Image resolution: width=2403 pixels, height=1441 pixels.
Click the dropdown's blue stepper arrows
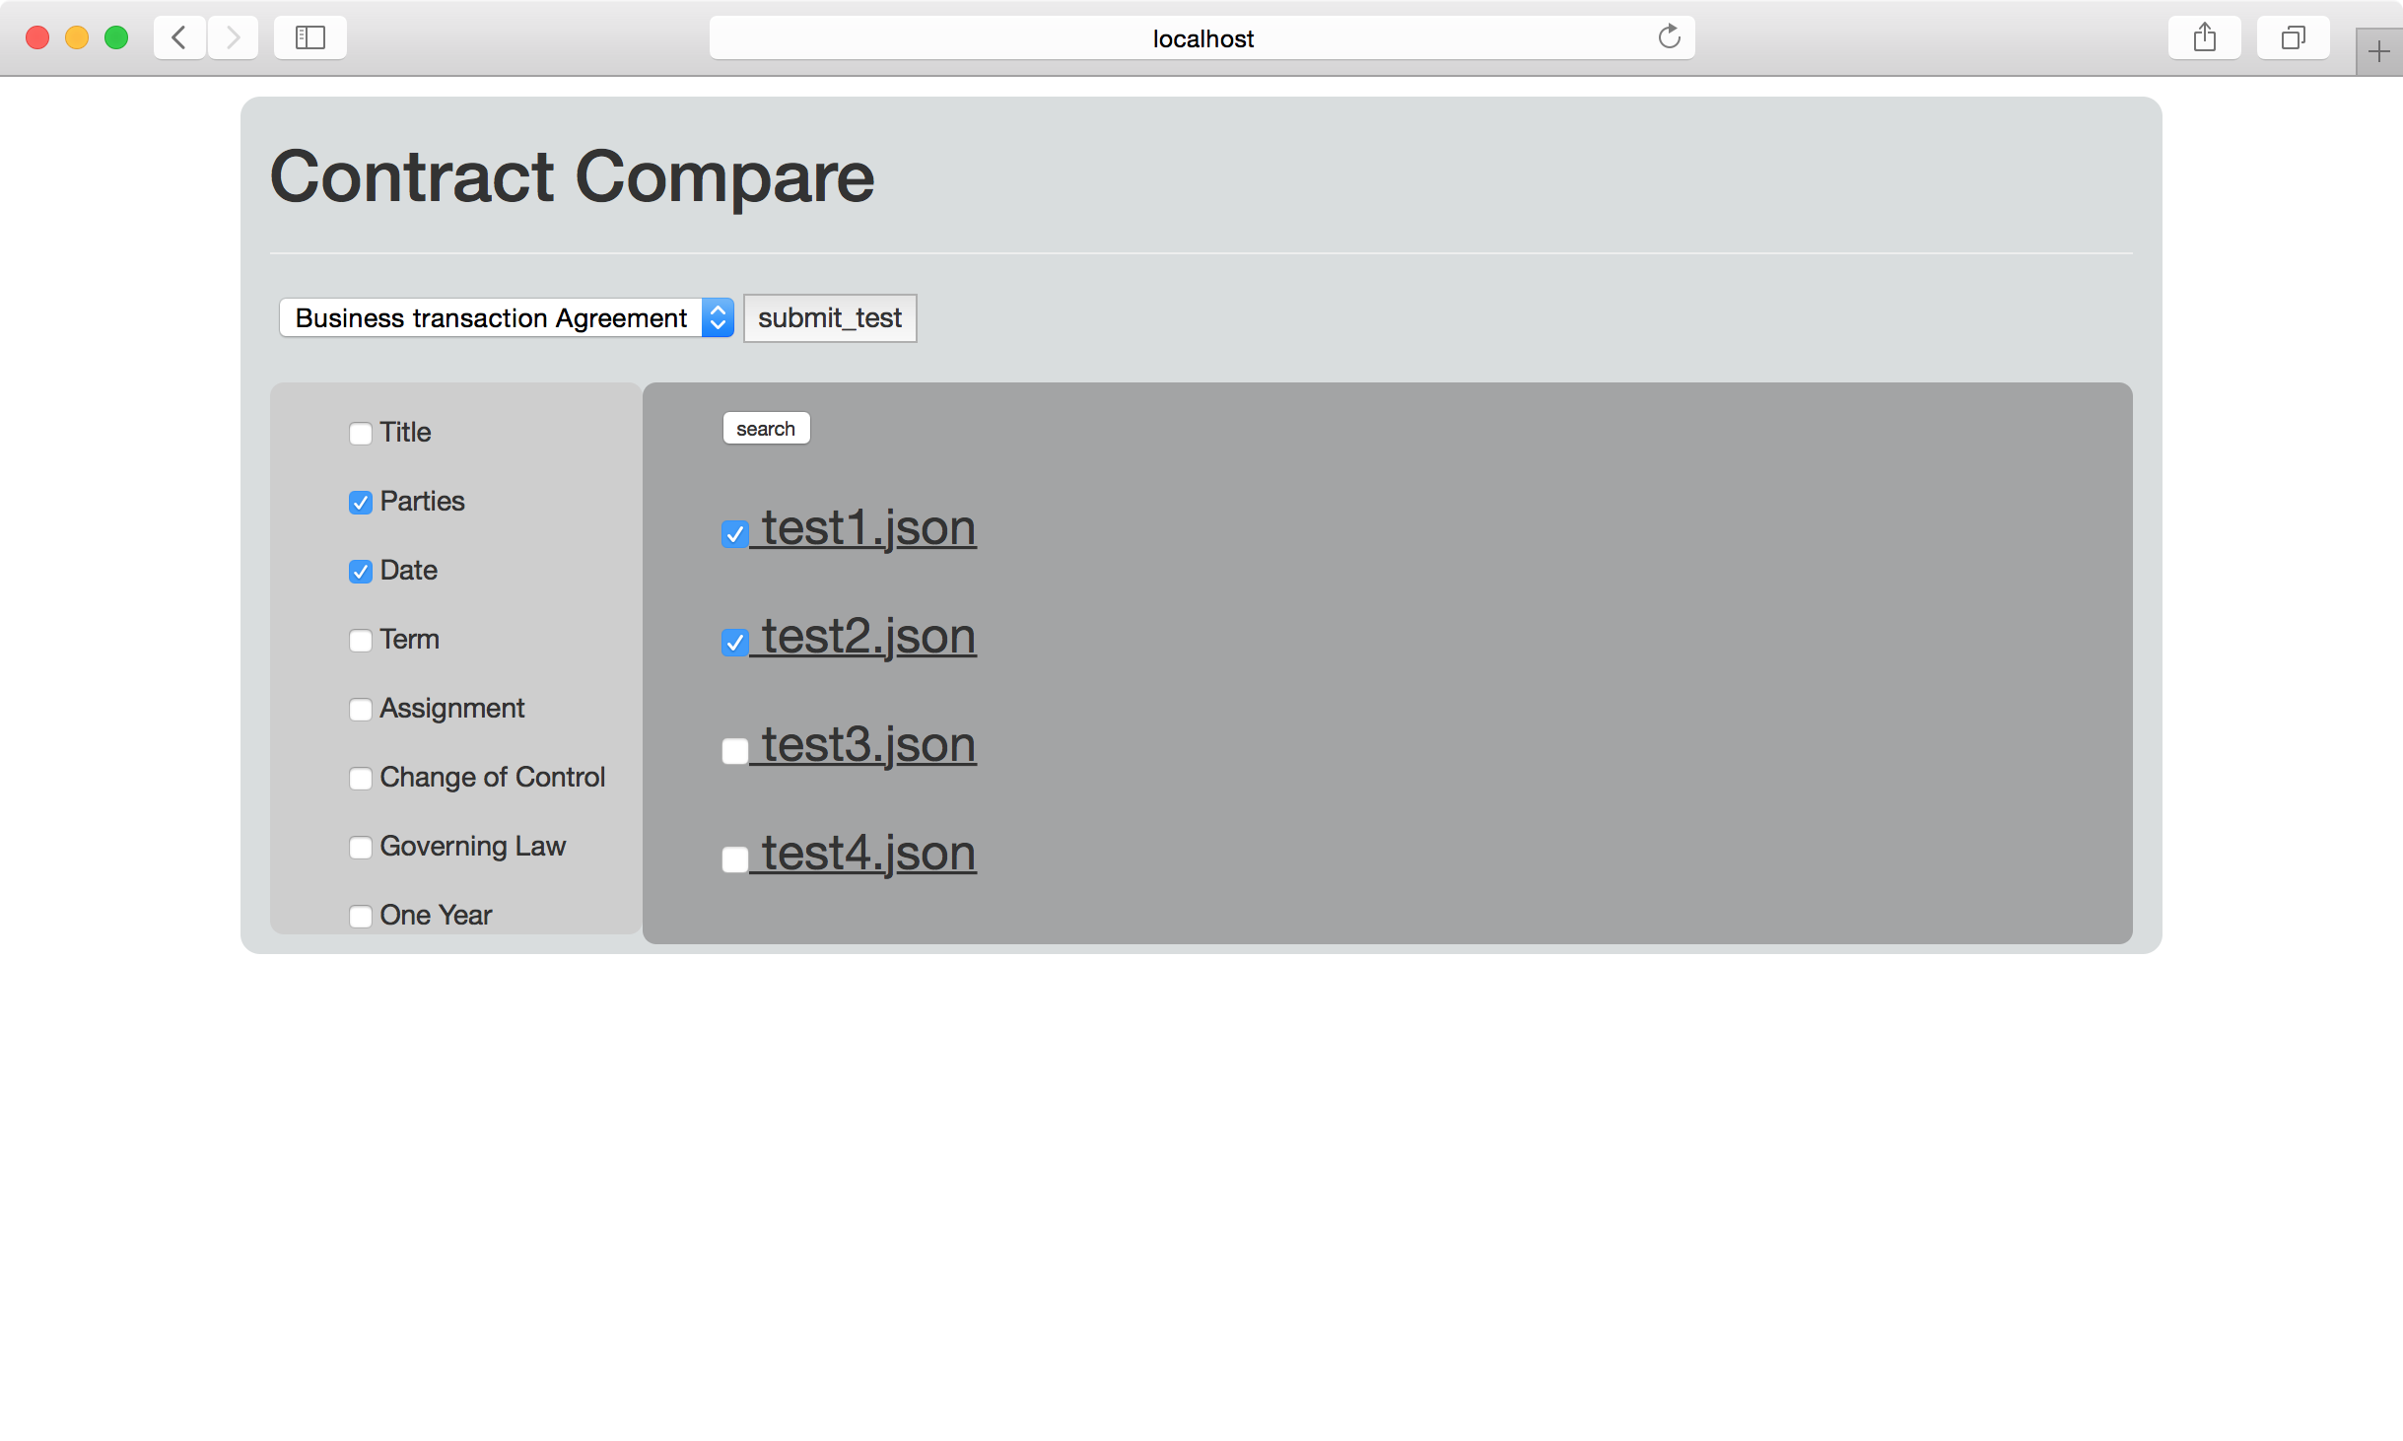[718, 317]
